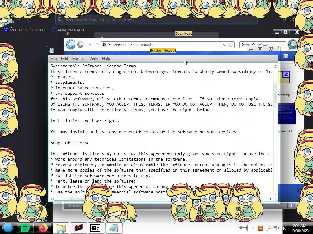
Task: Open the Edit menu in Notepad
Action: pyautogui.click(x=64, y=58)
